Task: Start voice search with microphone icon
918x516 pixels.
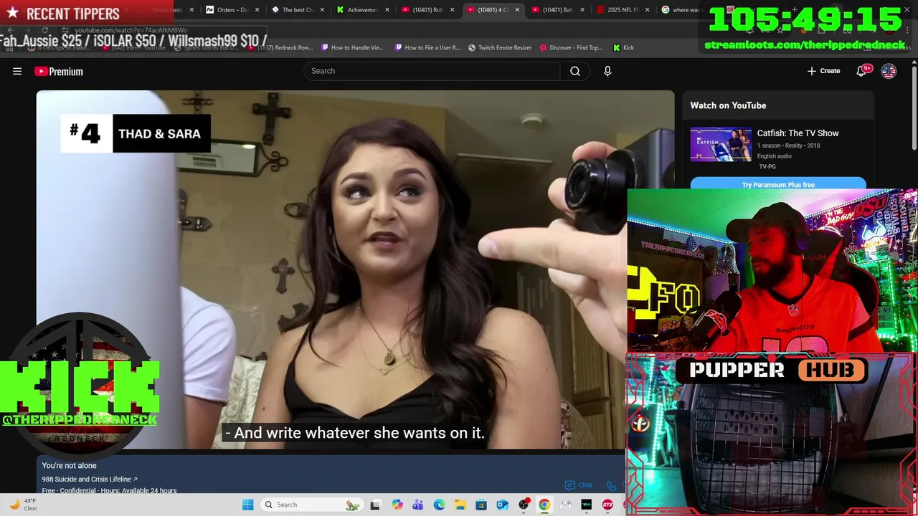Action: (x=607, y=71)
